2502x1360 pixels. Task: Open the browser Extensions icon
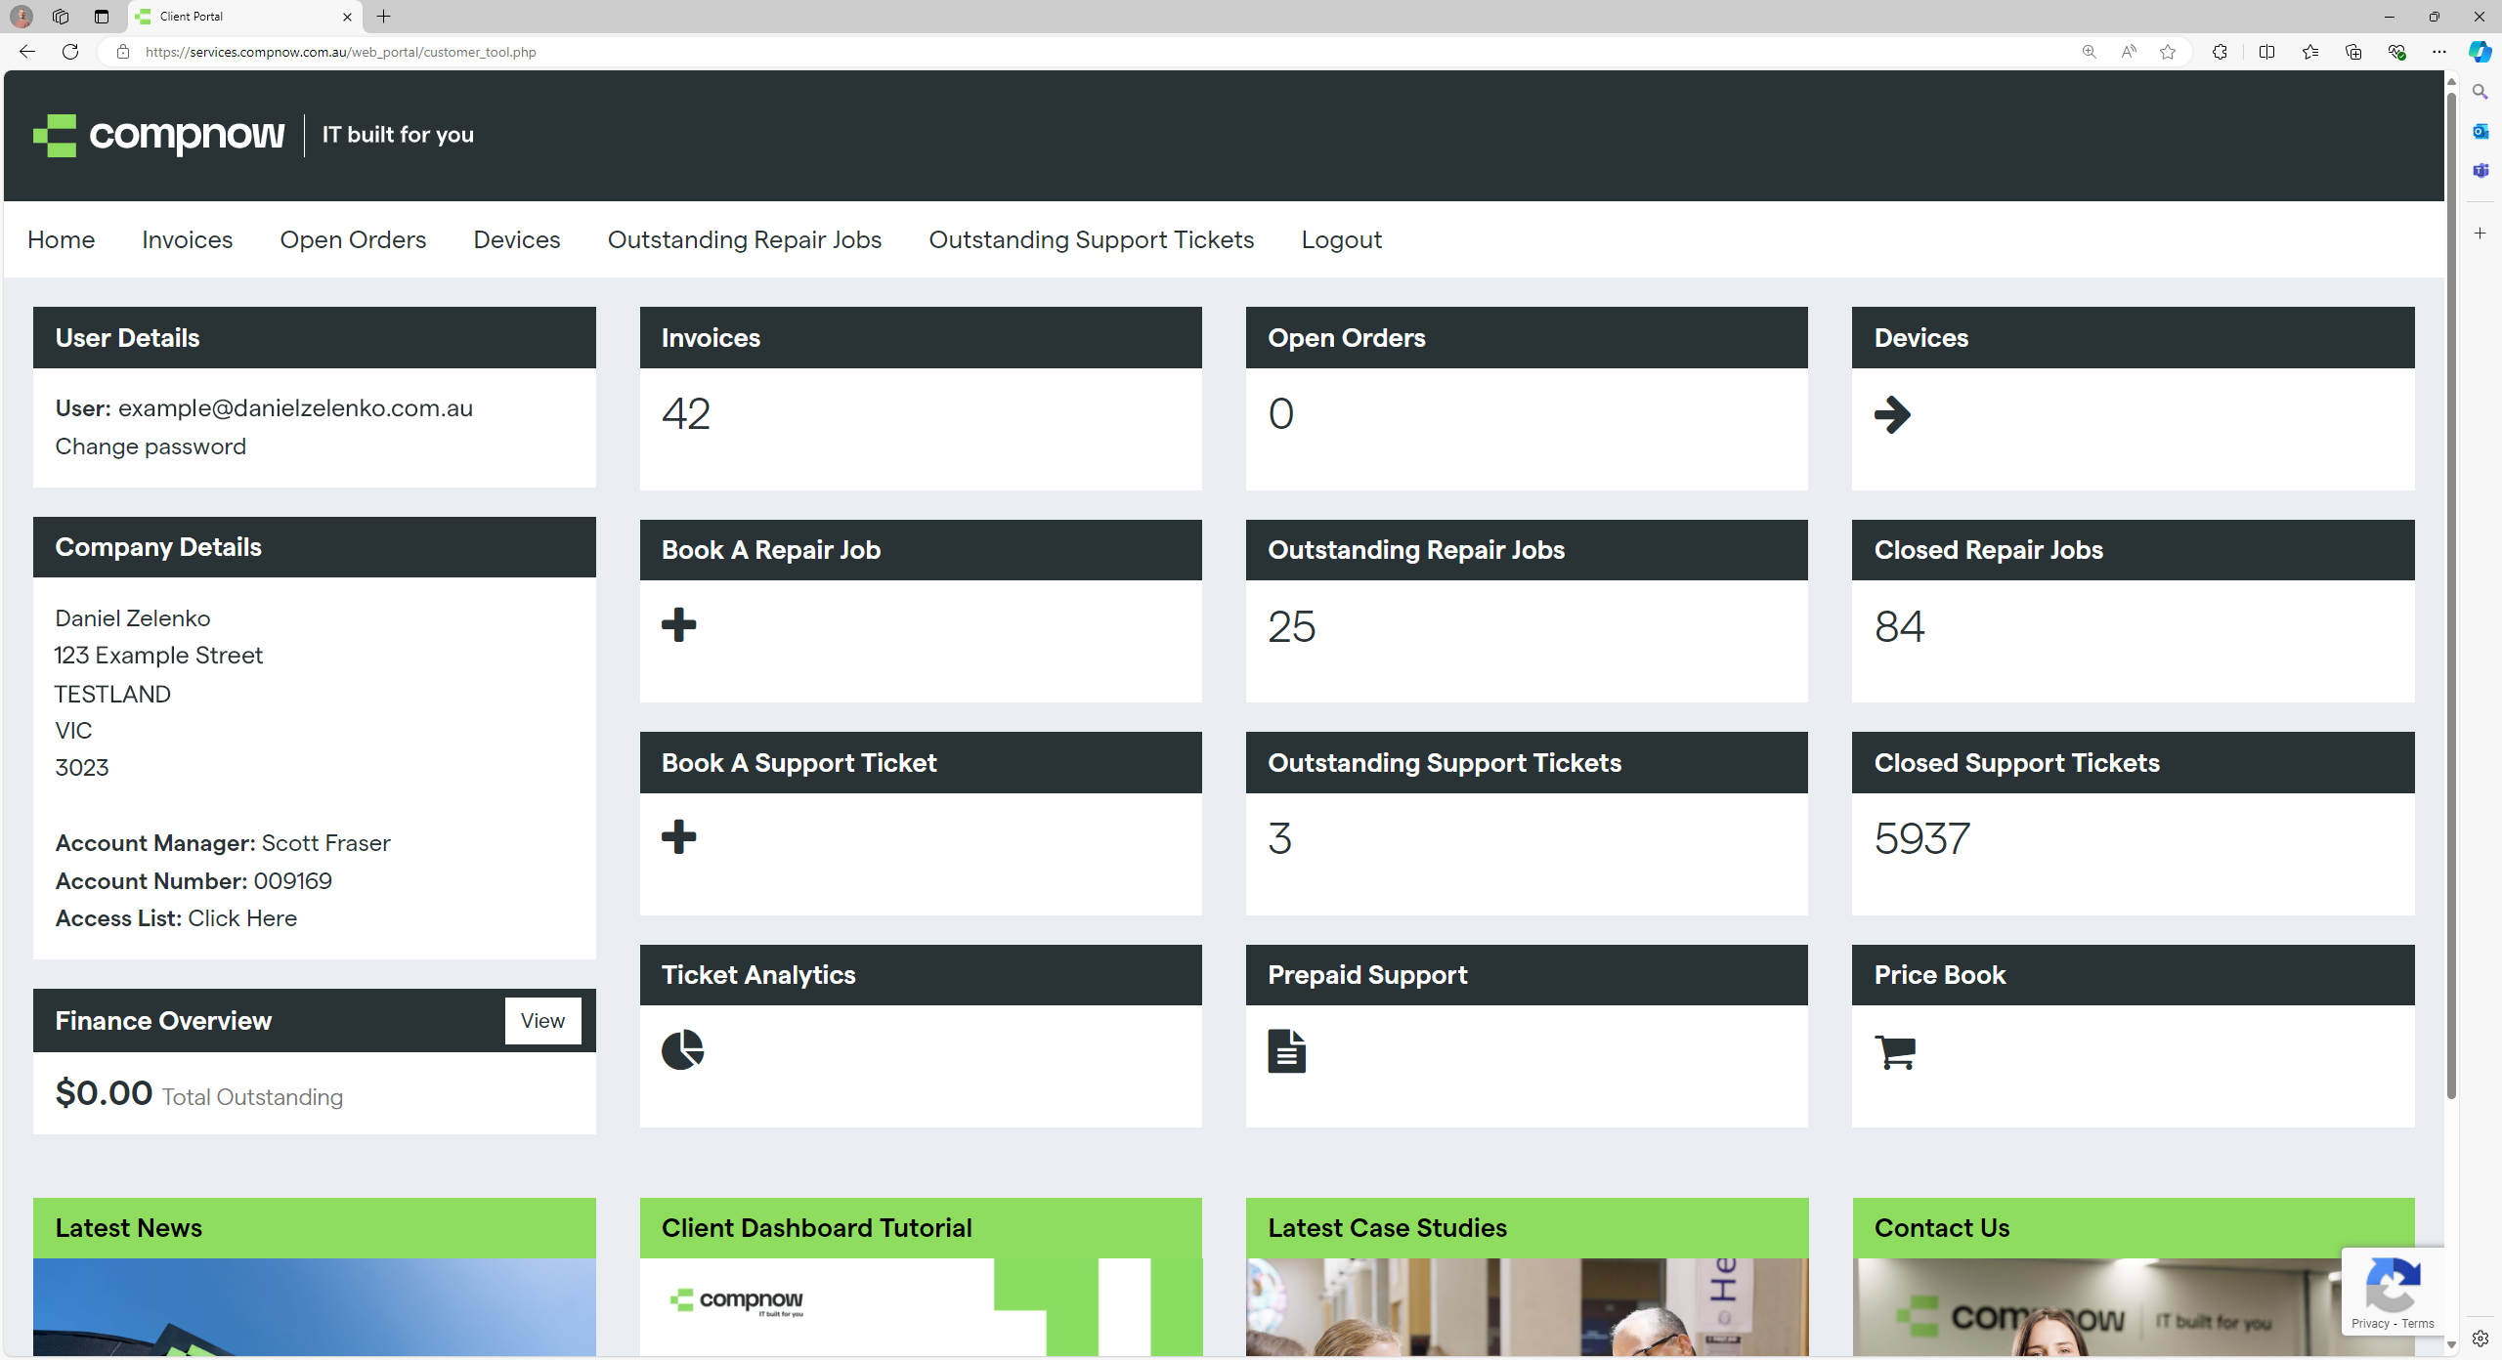pos(2220,52)
